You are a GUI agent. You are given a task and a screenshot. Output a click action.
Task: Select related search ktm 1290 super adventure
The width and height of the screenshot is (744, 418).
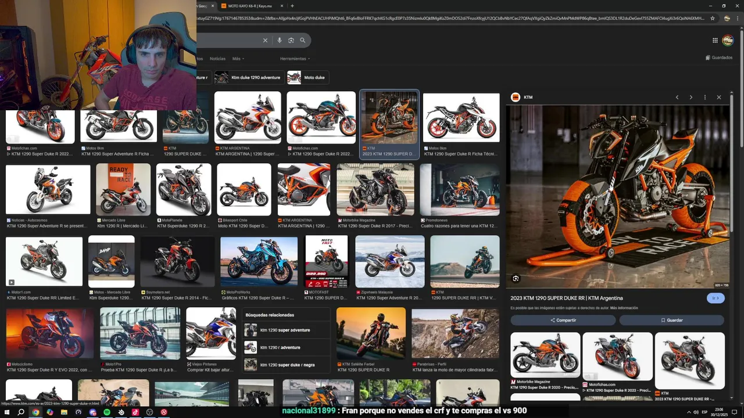[285, 330]
